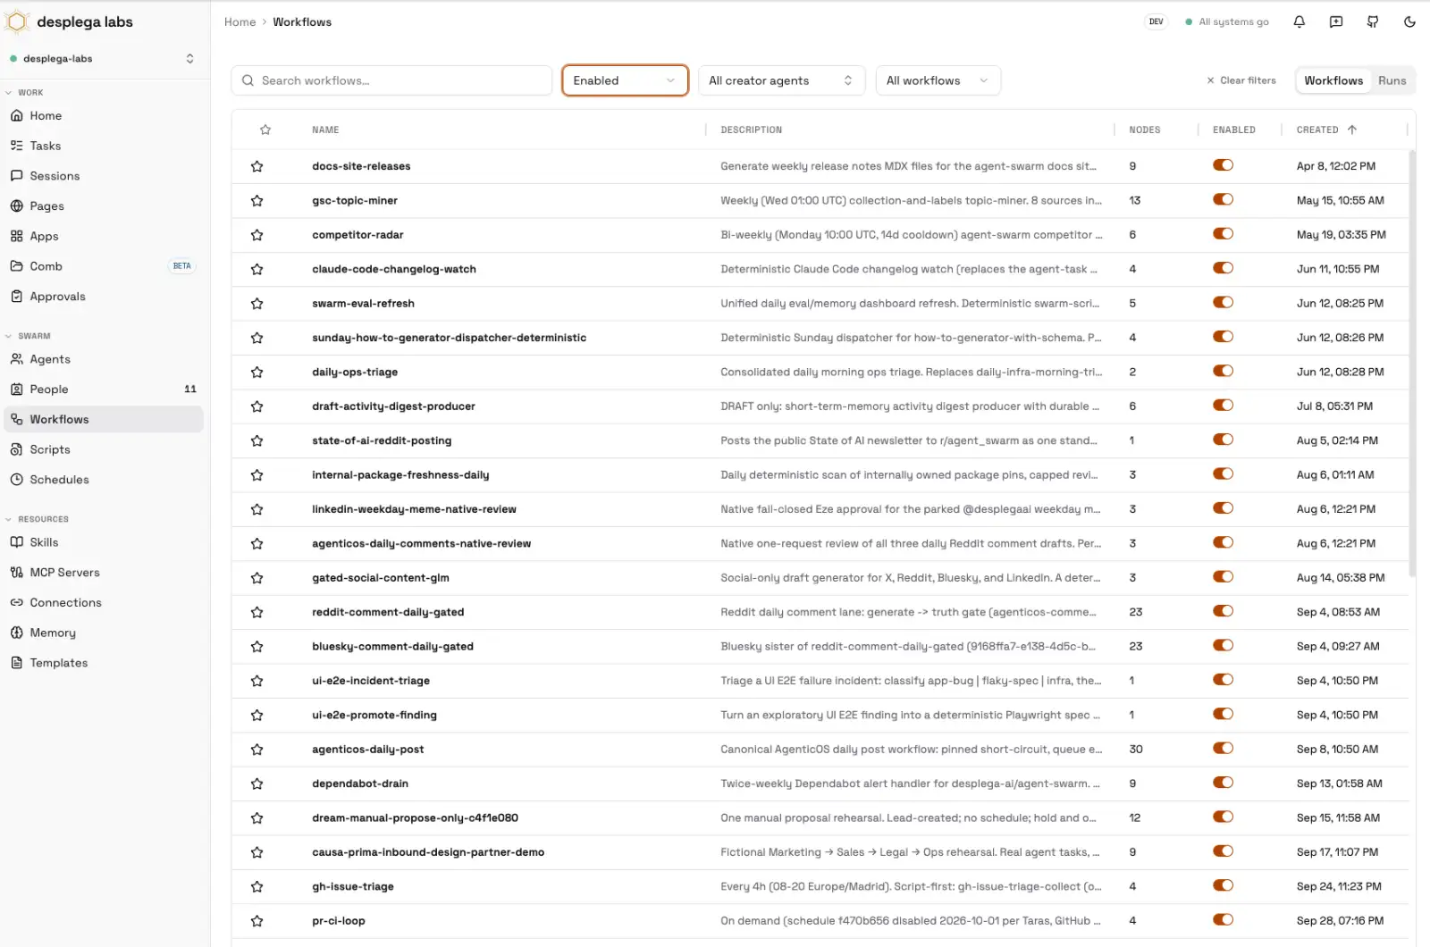
Task: Favorite the docs-site-releases workflow star
Action: [x=257, y=166]
